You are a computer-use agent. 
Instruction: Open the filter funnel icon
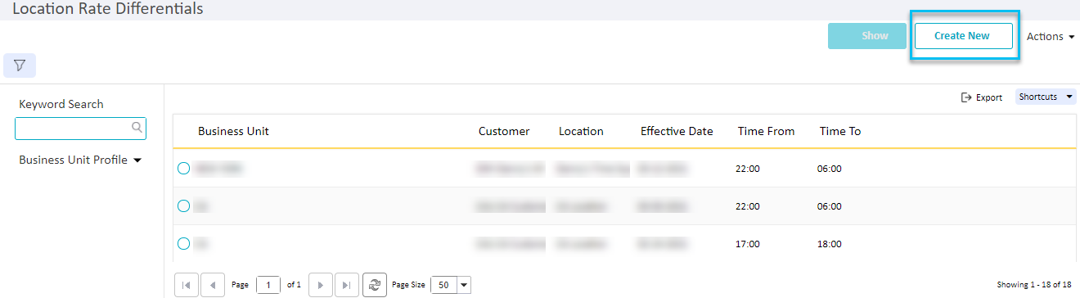tap(20, 65)
